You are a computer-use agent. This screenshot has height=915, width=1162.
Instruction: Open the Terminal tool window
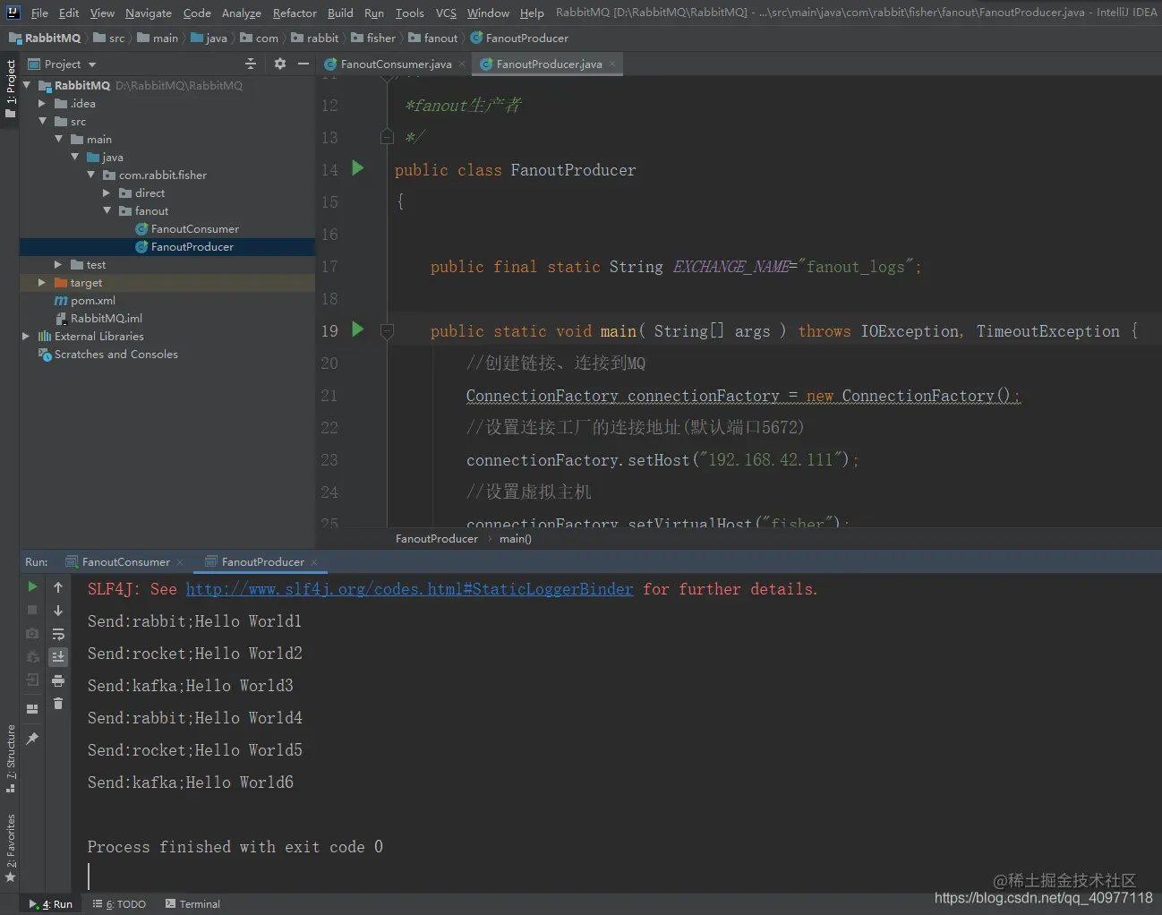point(192,904)
